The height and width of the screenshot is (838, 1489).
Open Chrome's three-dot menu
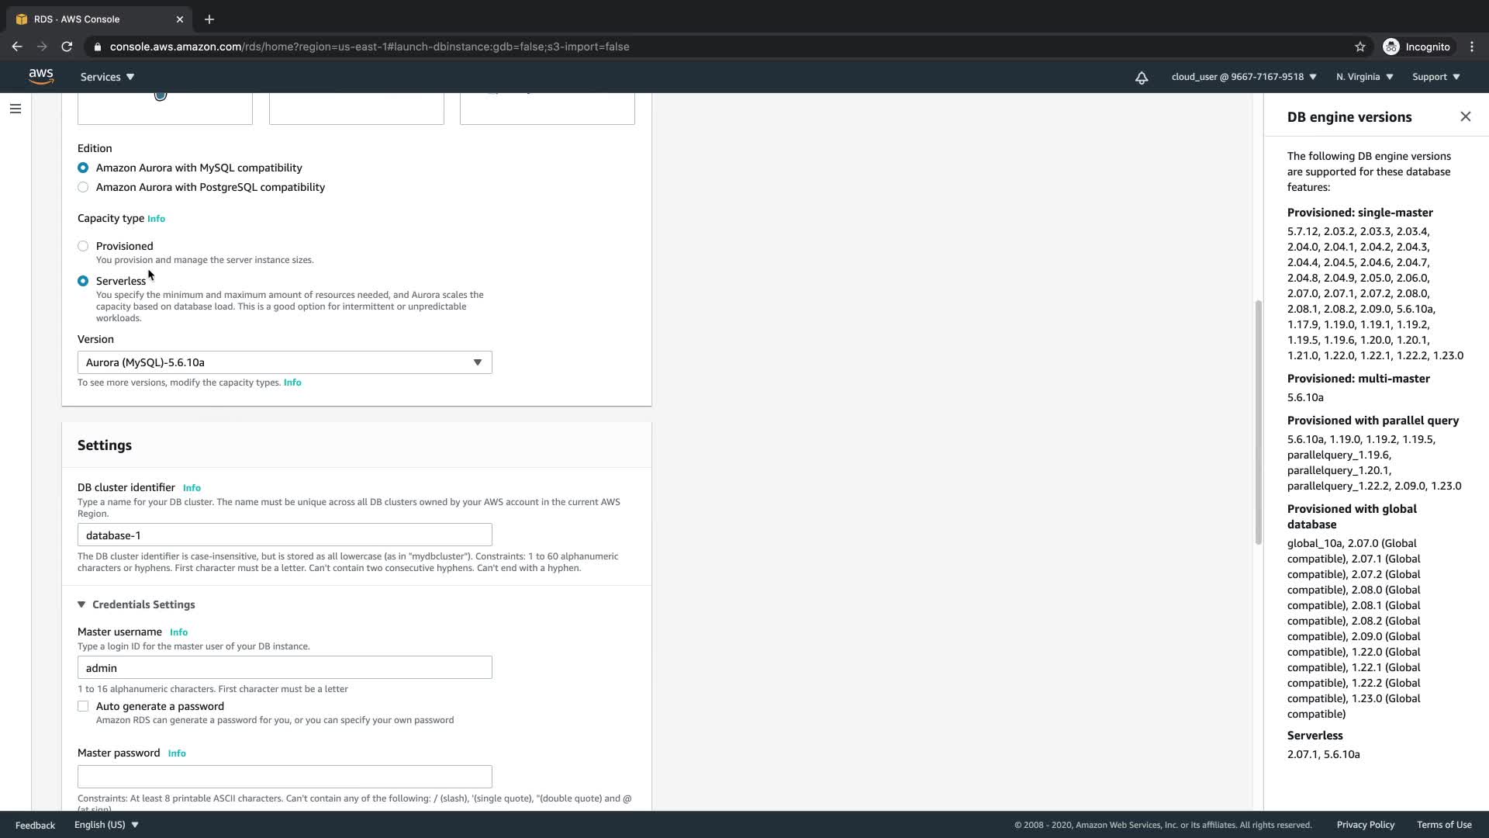click(1472, 47)
